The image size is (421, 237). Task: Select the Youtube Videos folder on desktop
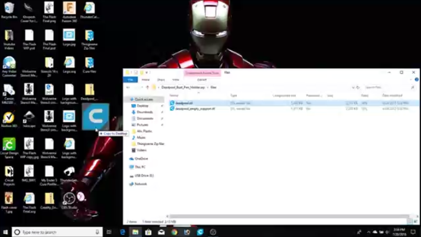click(9, 39)
